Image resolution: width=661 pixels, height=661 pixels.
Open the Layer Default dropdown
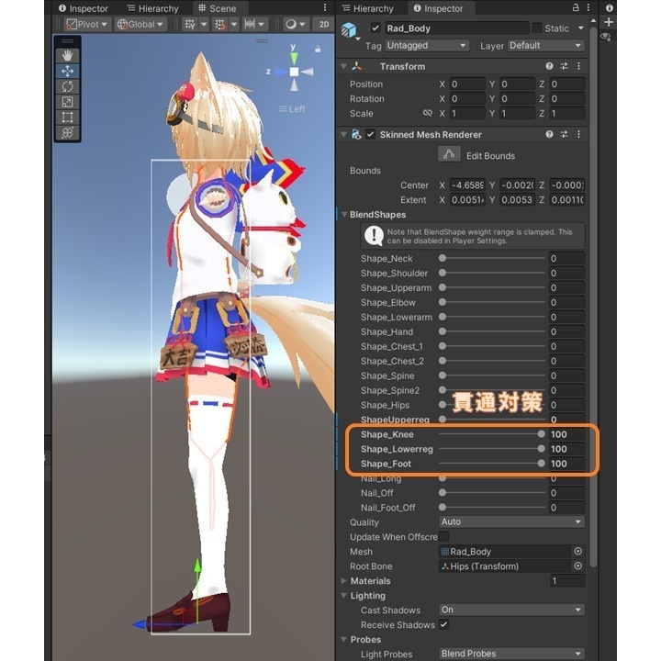[x=546, y=46]
